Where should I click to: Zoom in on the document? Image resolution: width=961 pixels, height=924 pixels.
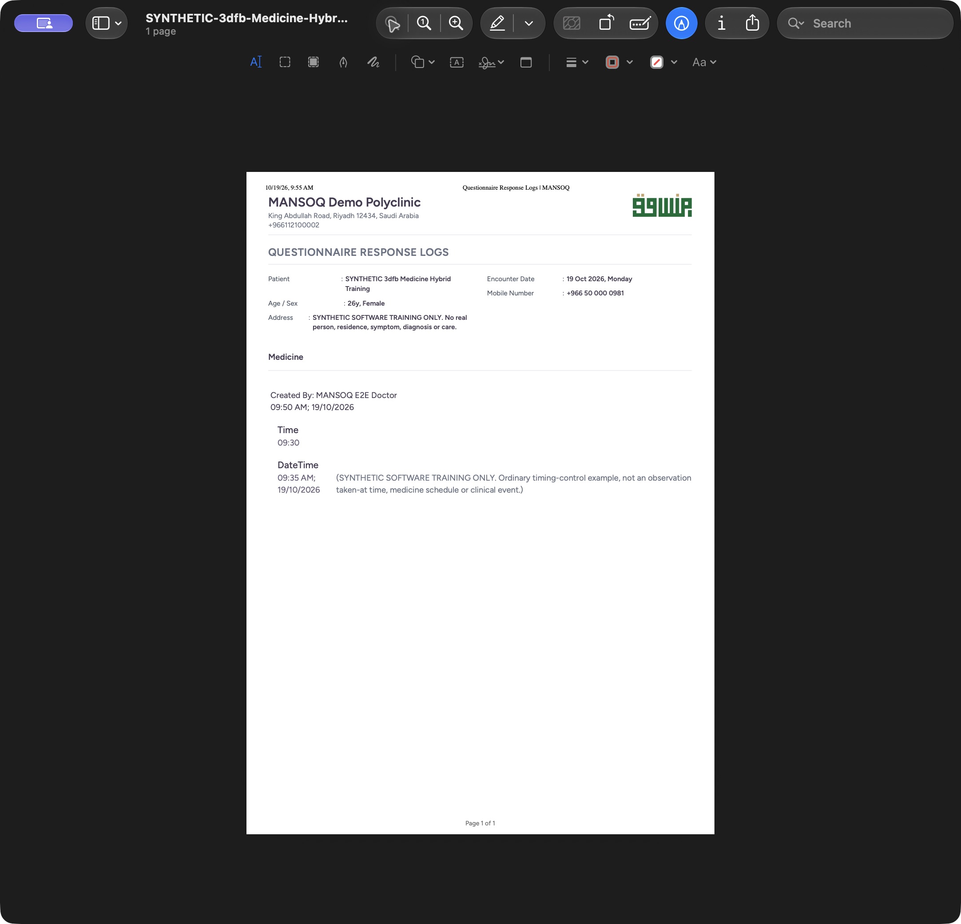click(456, 23)
